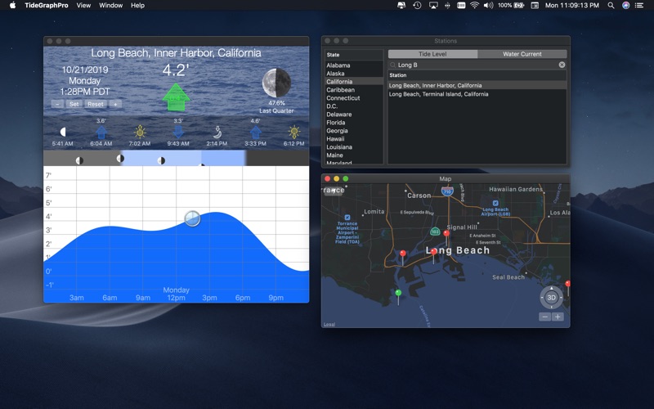Viewport: 654px width, 409px height.
Task: Select Delaware in the State list
Action: tap(354, 115)
